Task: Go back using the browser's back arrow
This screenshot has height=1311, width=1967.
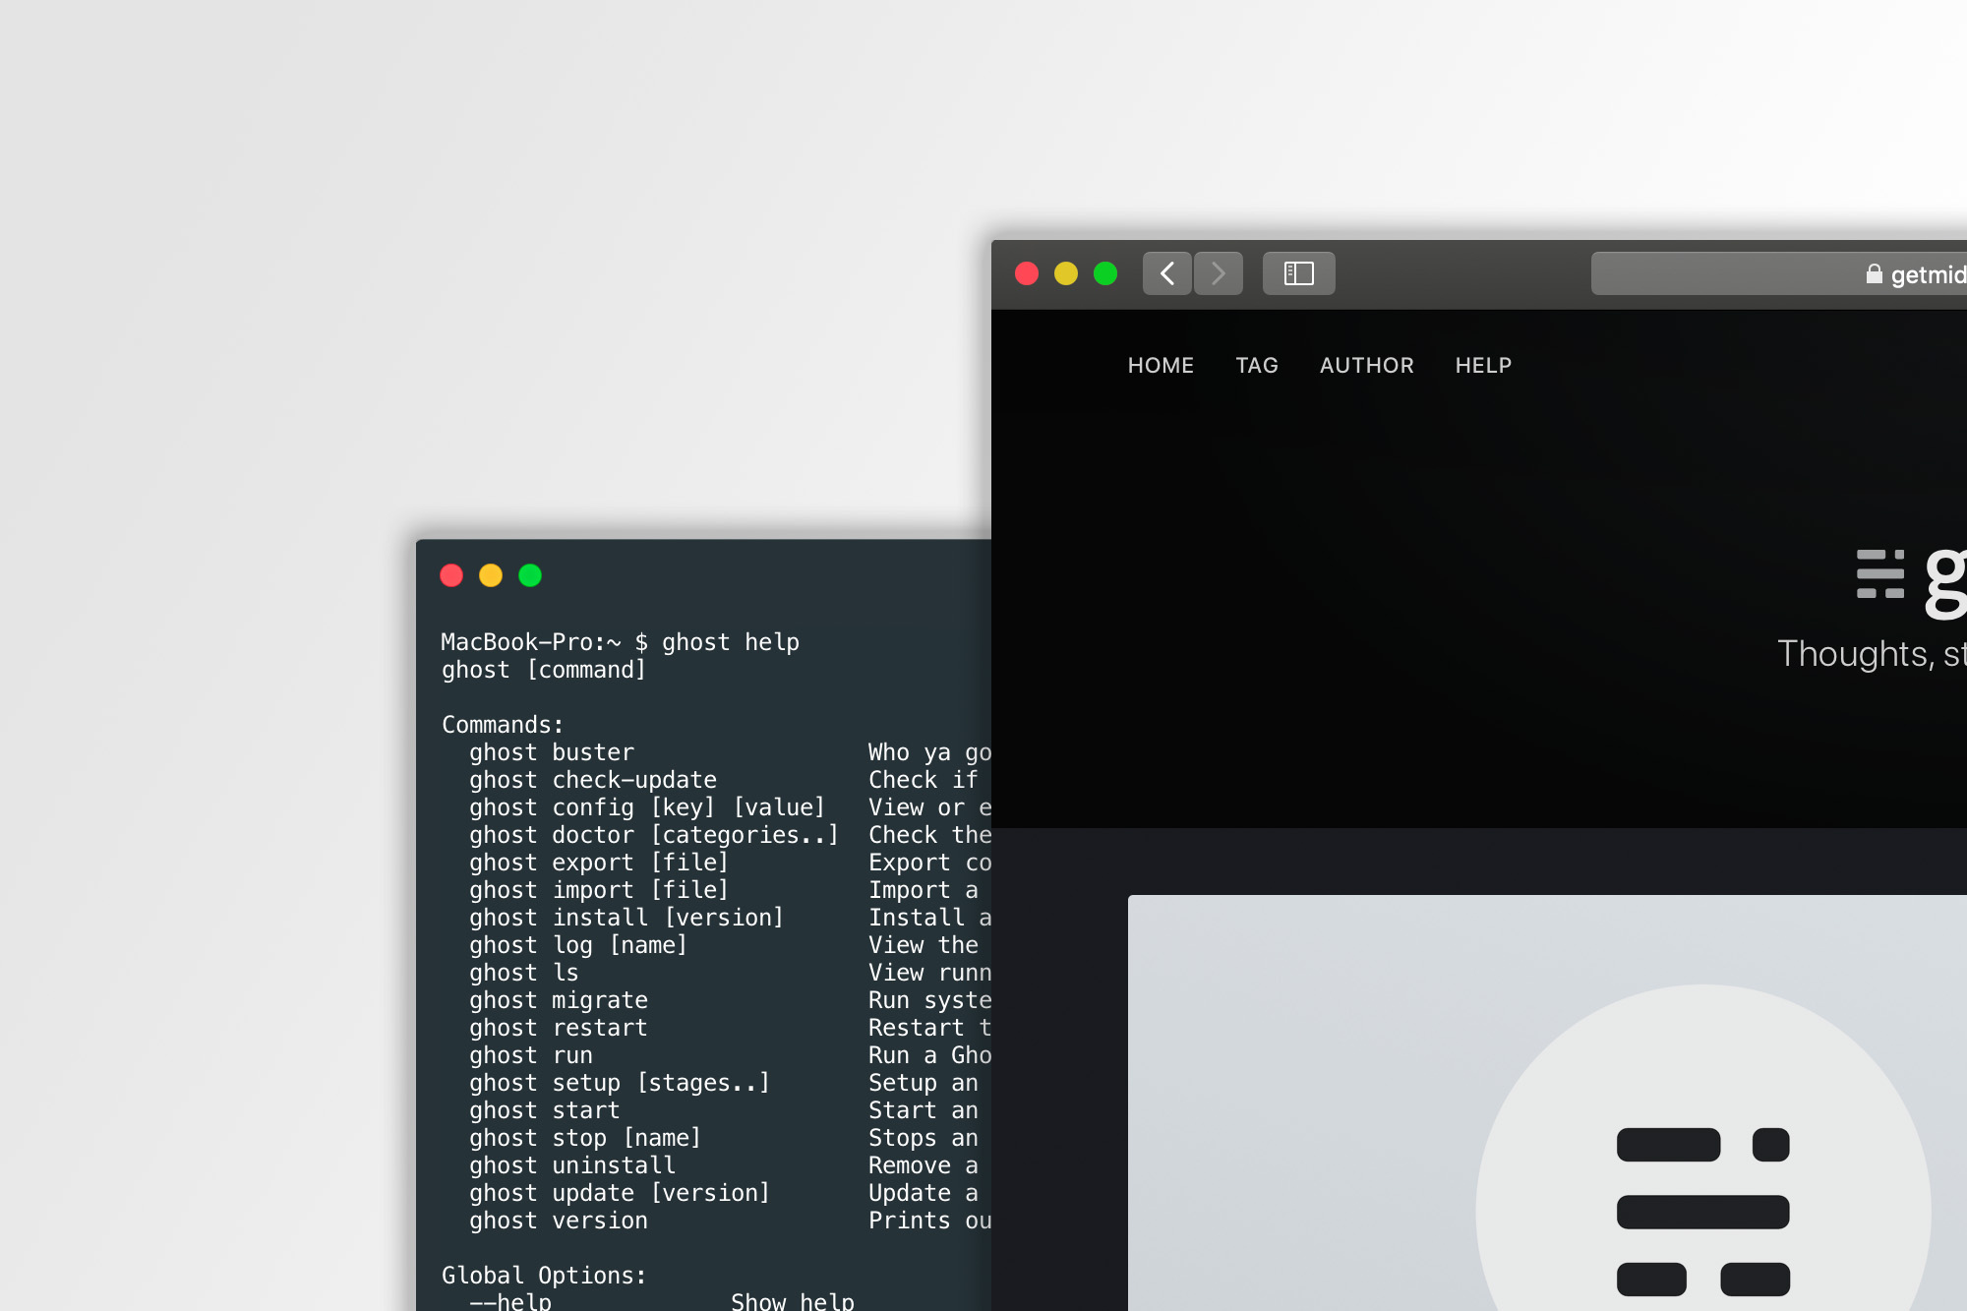Action: pyautogui.click(x=1167, y=273)
